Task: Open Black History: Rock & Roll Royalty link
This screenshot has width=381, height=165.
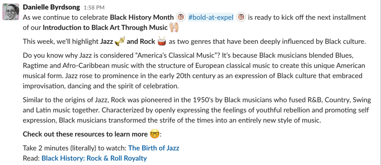Action: (x=94, y=158)
